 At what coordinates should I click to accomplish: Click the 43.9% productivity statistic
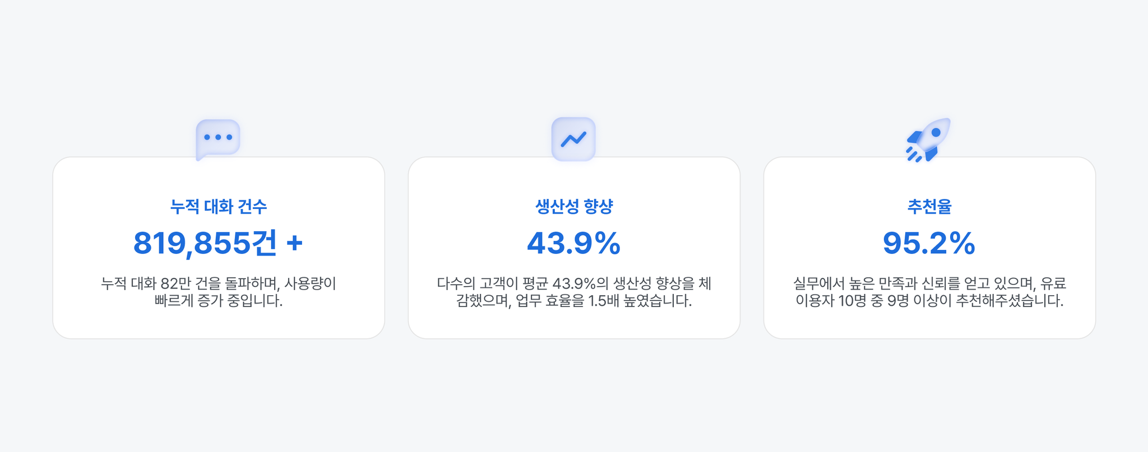[x=574, y=244]
